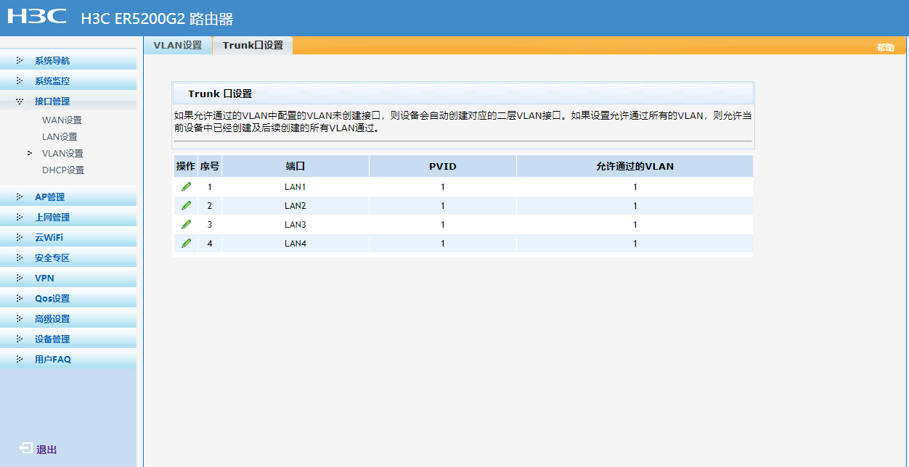Edit LAN3 trunk port with pencil icon
This screenshot has height=467, width=909.
(x=186, y=224)
